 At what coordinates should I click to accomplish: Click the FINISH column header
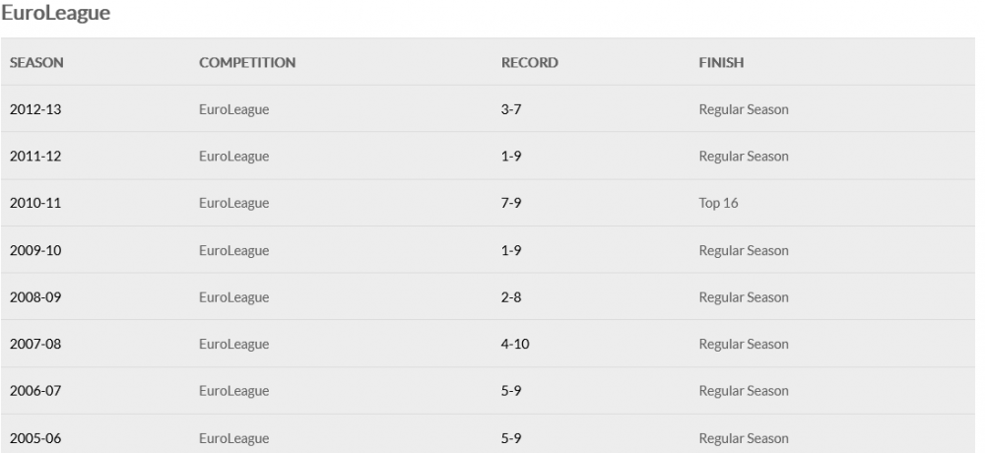pyautogui.click(x=721, y=63)
